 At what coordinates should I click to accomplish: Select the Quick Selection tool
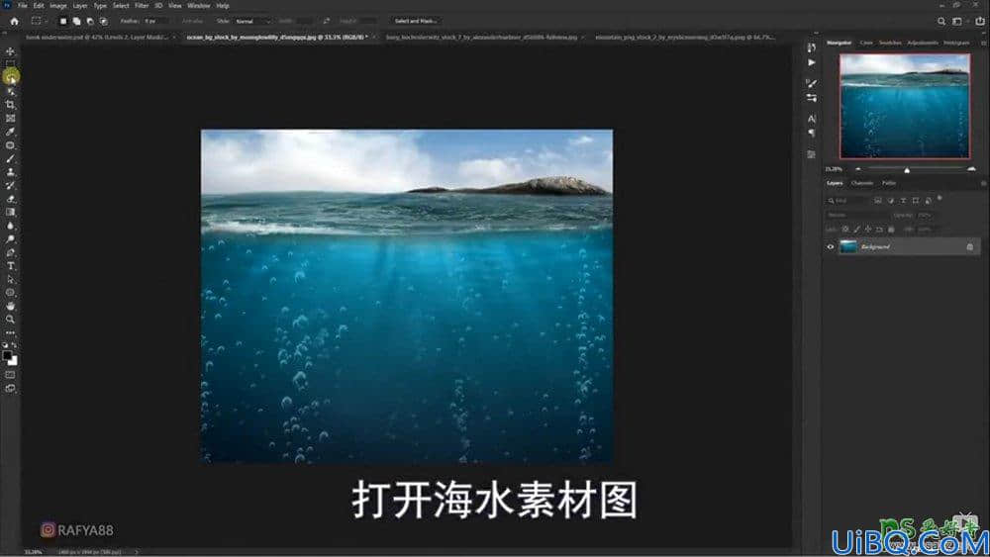[10, 91]
